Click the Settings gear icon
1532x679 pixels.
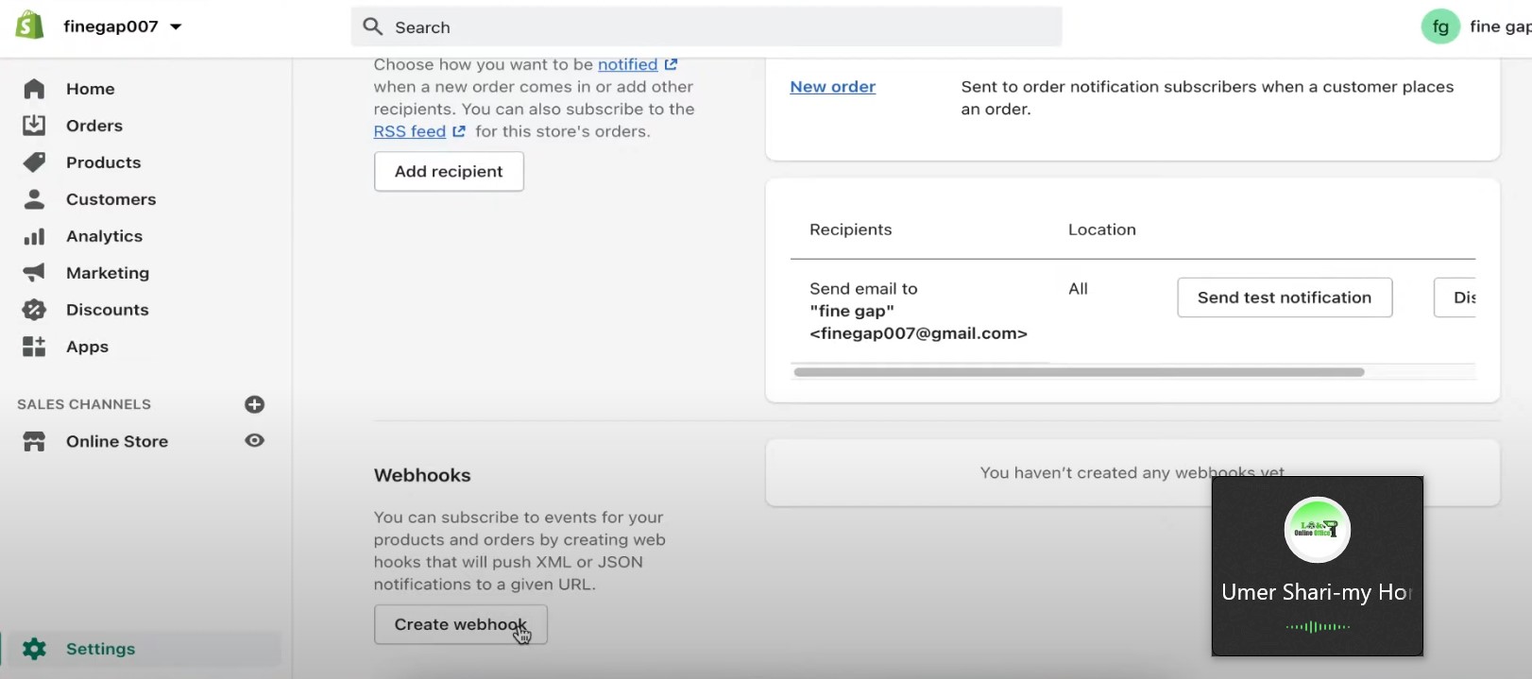pos(34,649)
